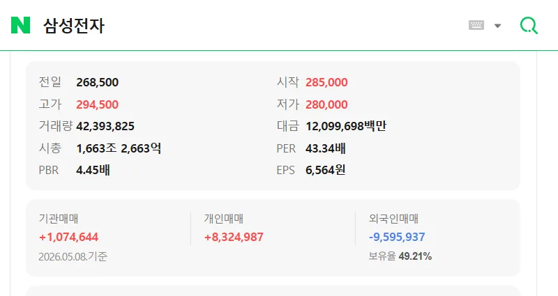Click the PER label
Viewport: 558px width, 296px height.
point(286,148)
